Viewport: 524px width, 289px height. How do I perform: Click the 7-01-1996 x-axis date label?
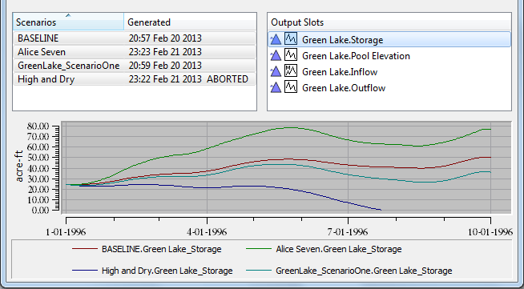pos(348,231)
